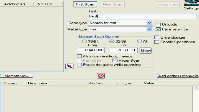Enable the Unrandomizer checkbox
This screenshot has height=112, width=199.
pos(157,37)
